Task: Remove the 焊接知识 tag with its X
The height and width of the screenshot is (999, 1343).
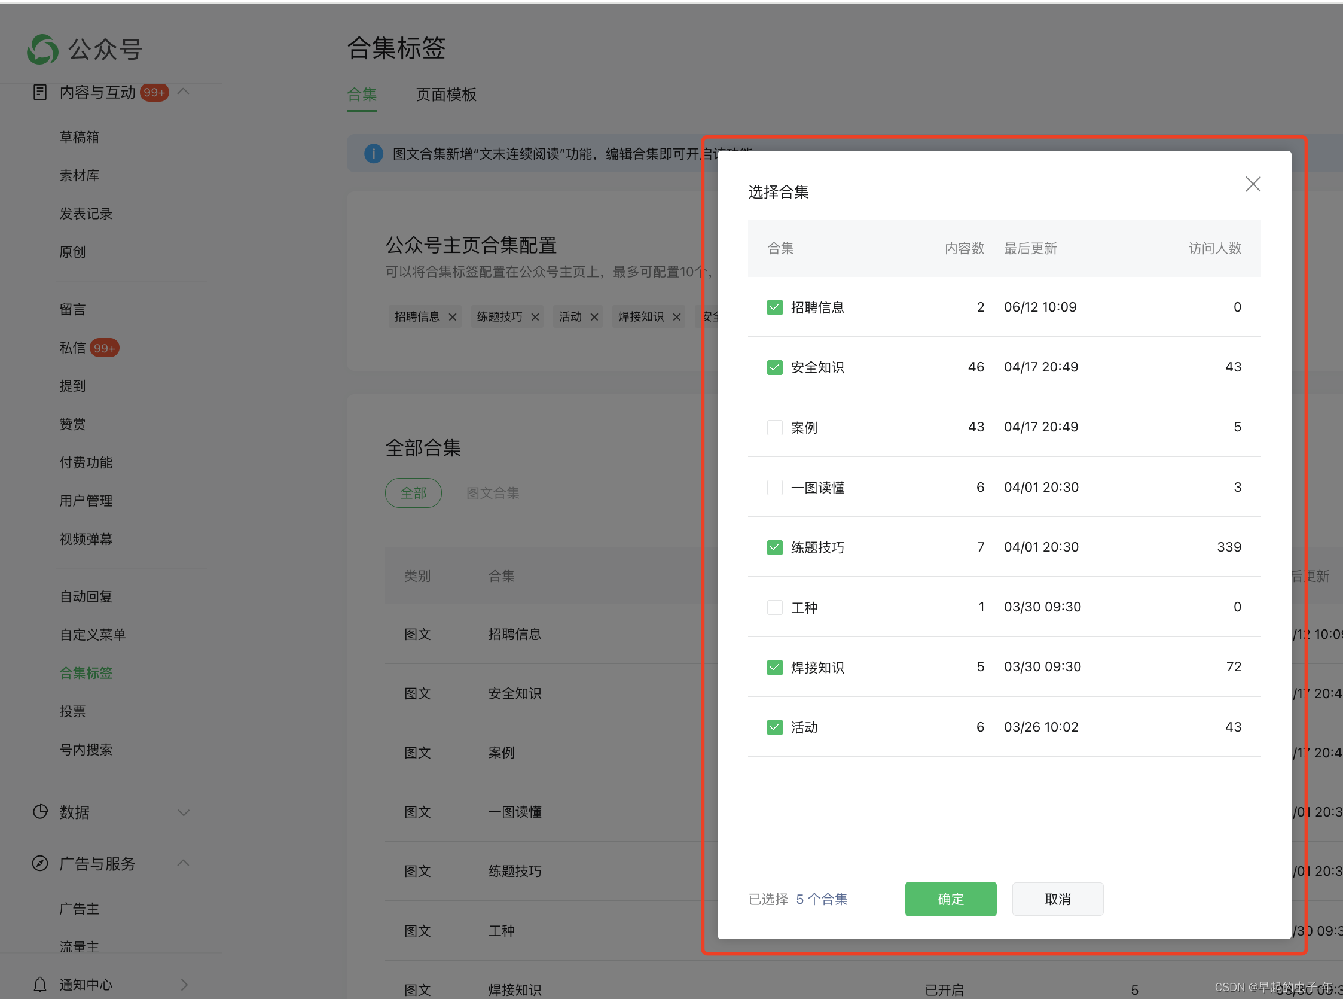Action: (676, 317)
